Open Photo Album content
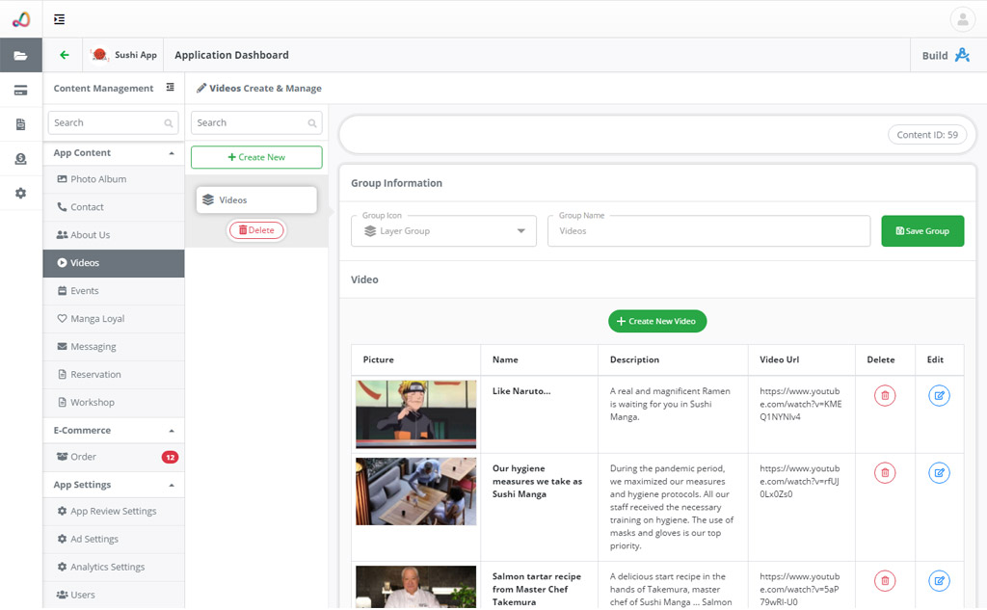 pyautogui.click(x=114, y=179)
